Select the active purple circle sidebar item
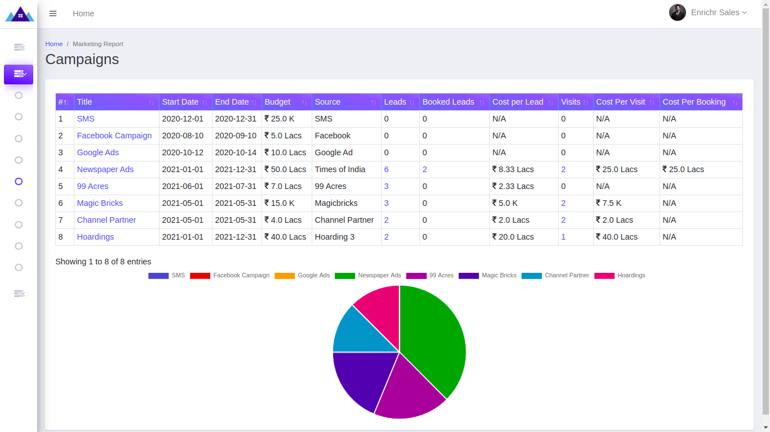 [19, 182]
